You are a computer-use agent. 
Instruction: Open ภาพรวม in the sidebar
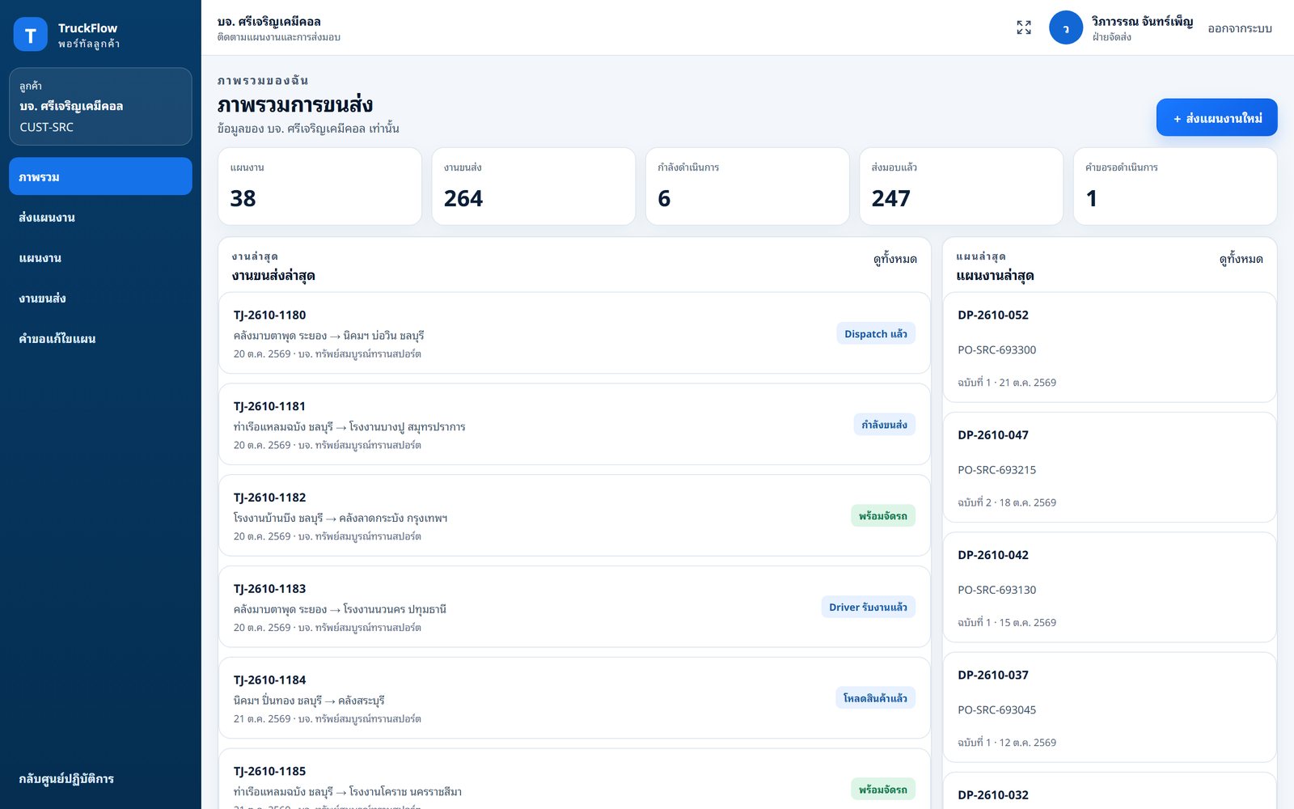tap(100, 176)
